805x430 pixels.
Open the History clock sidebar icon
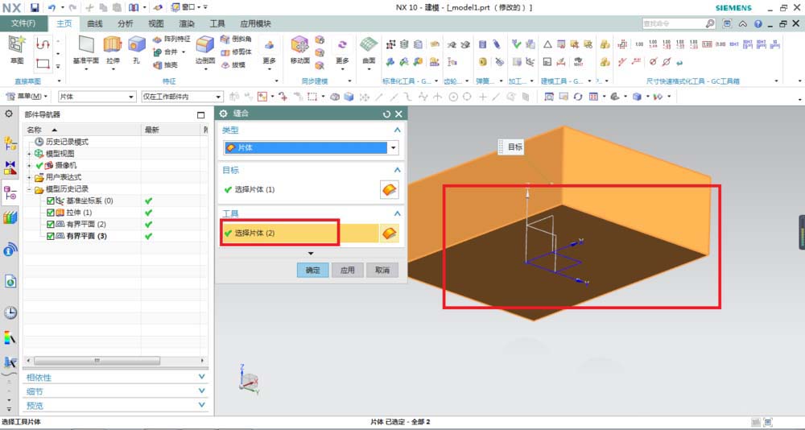[x=10, y=312]
